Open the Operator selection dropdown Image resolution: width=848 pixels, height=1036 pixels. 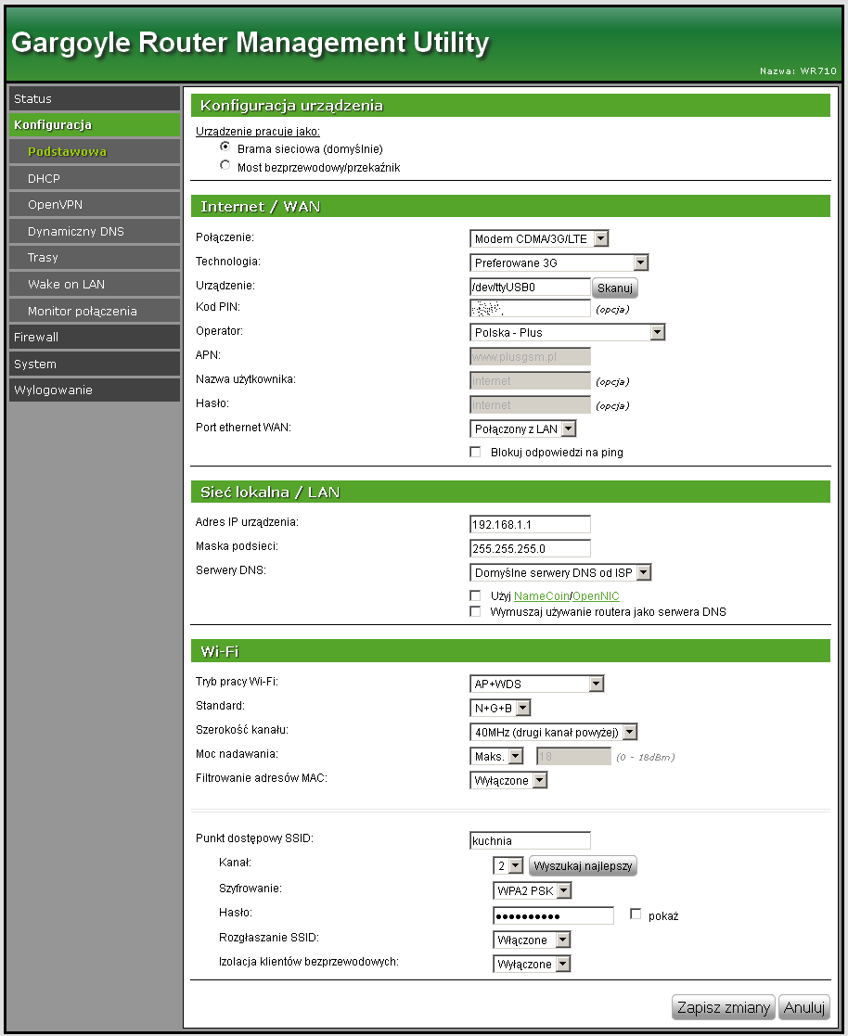pos(567,332)
